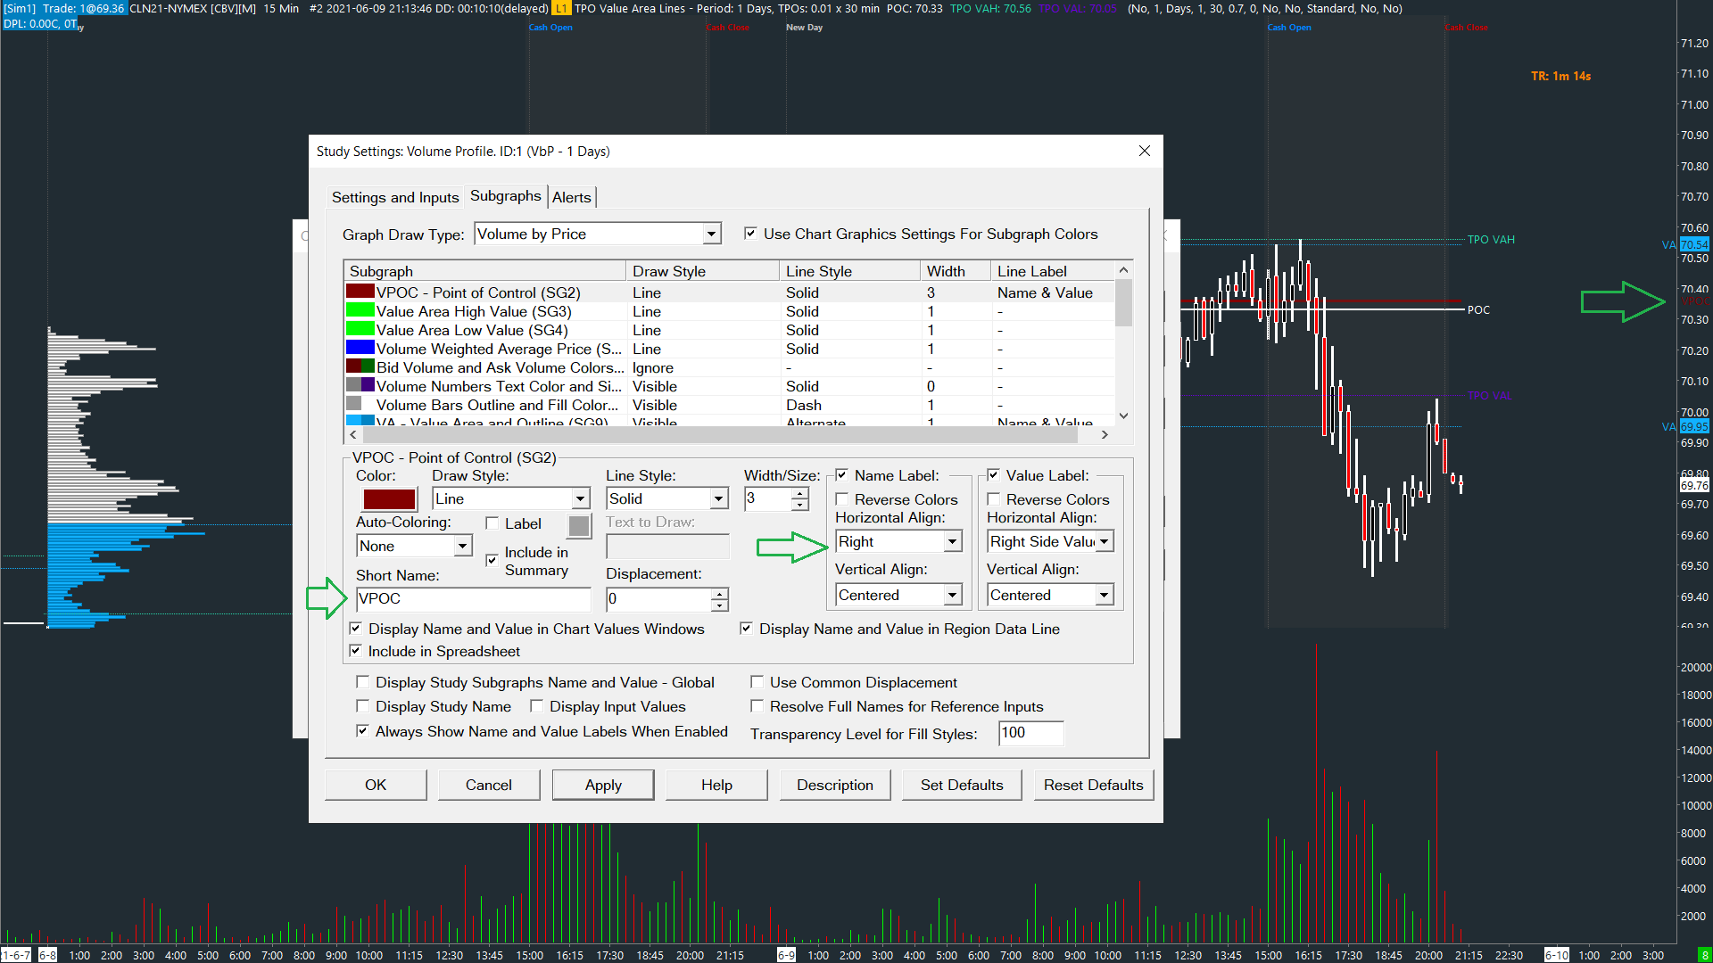
Task: Enable Reverse Colors under Value Label
Action: coord(994,499)
